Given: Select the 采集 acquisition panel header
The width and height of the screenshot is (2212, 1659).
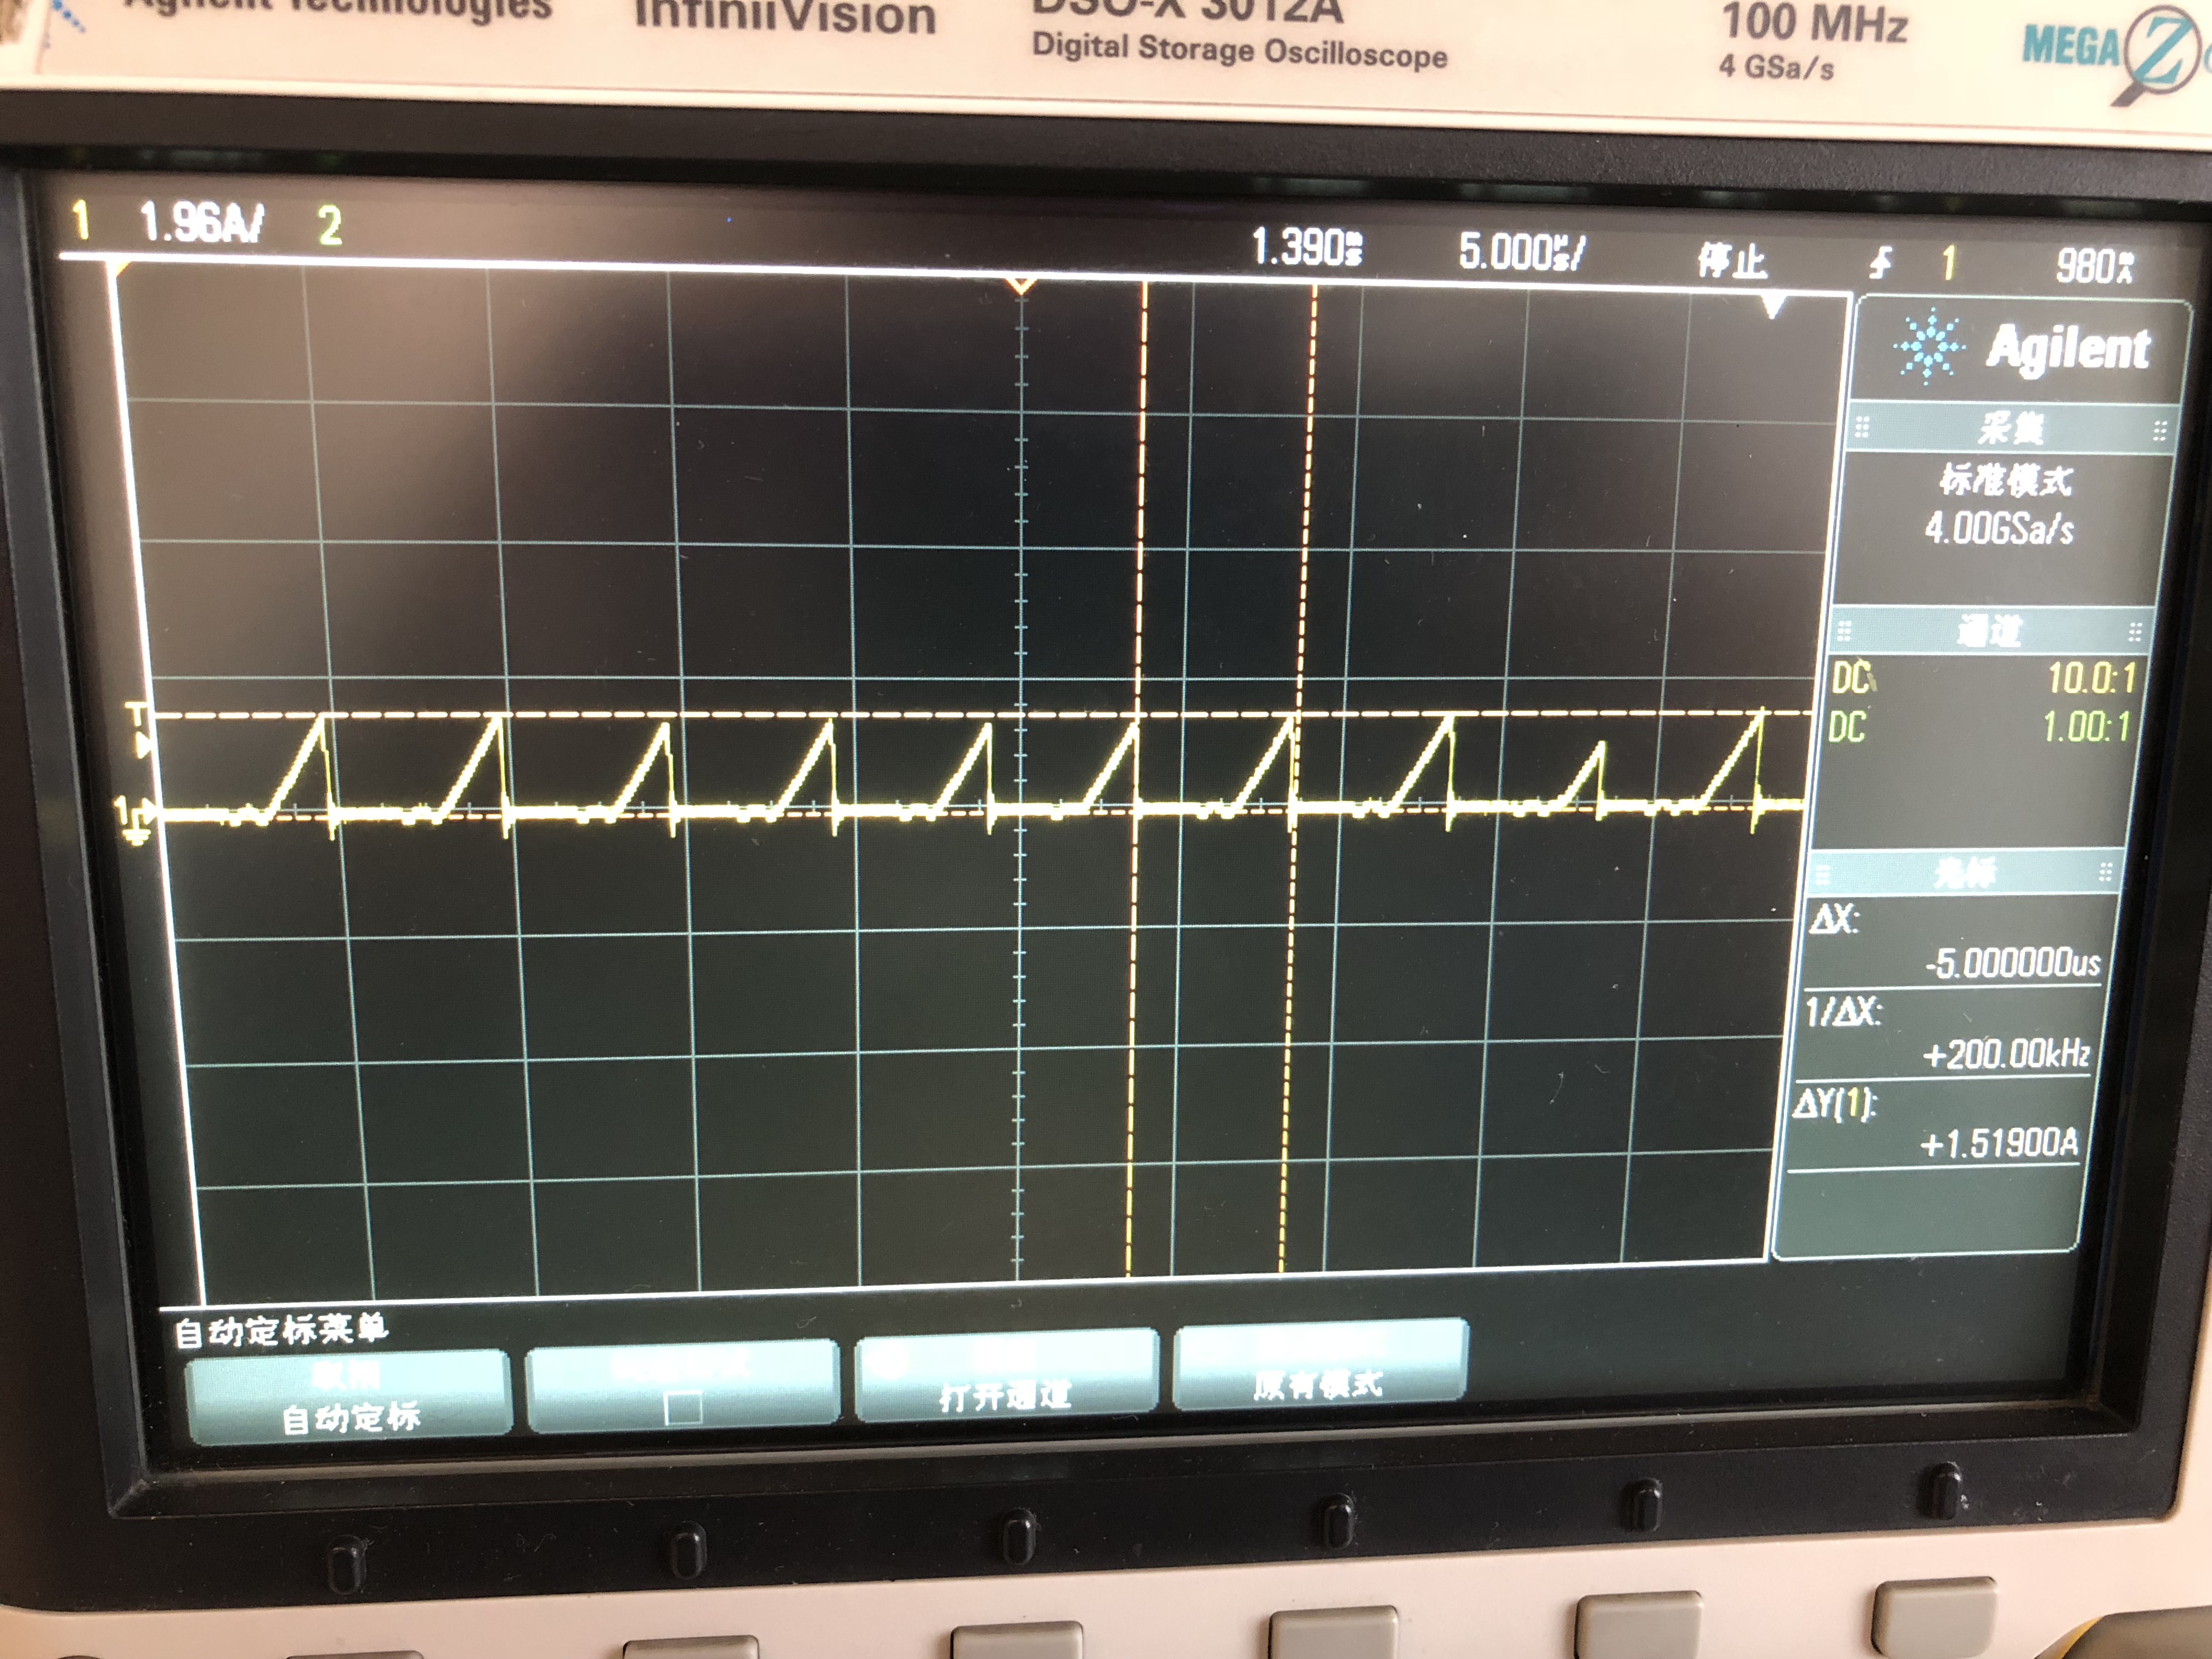Looking at the screenshot, I should (x=2010, y=428).
